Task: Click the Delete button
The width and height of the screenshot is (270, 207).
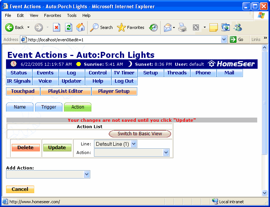Action: [x=26, y=148]
